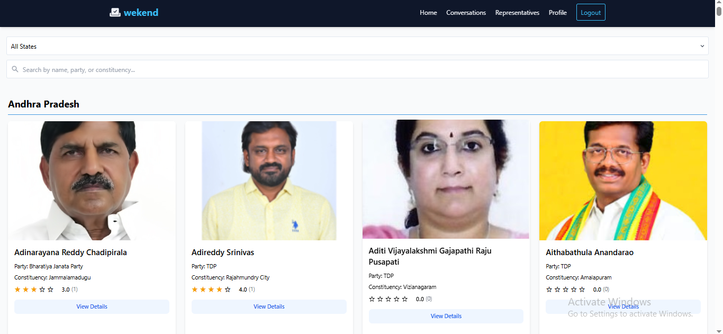View Details for Adireddy Srinivas
723x334 pixels.
click(269, 306)
